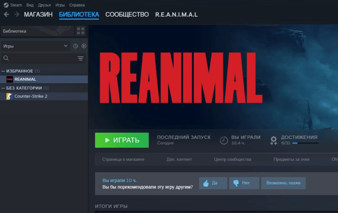The width and height of the screenshot is (338, 213).
Task: Click the achievements gear badge icon
Action: tap(273, 140)
